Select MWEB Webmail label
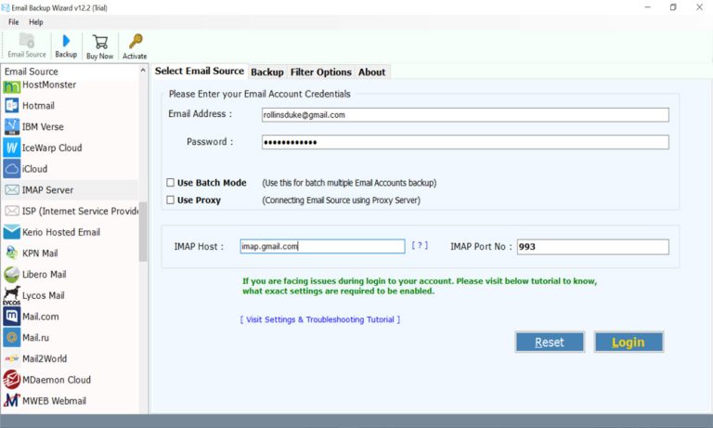 coord(54,401)
